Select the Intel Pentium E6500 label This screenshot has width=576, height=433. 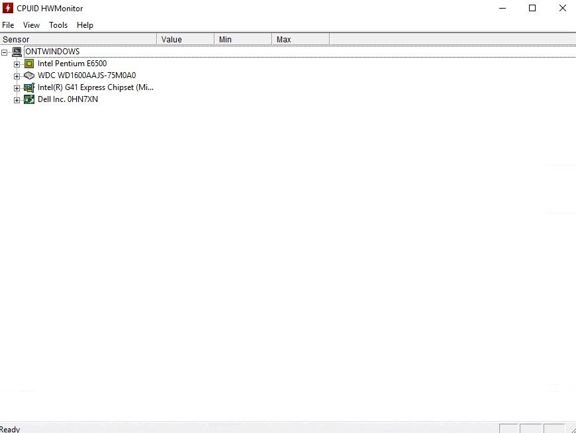[72, 64]
